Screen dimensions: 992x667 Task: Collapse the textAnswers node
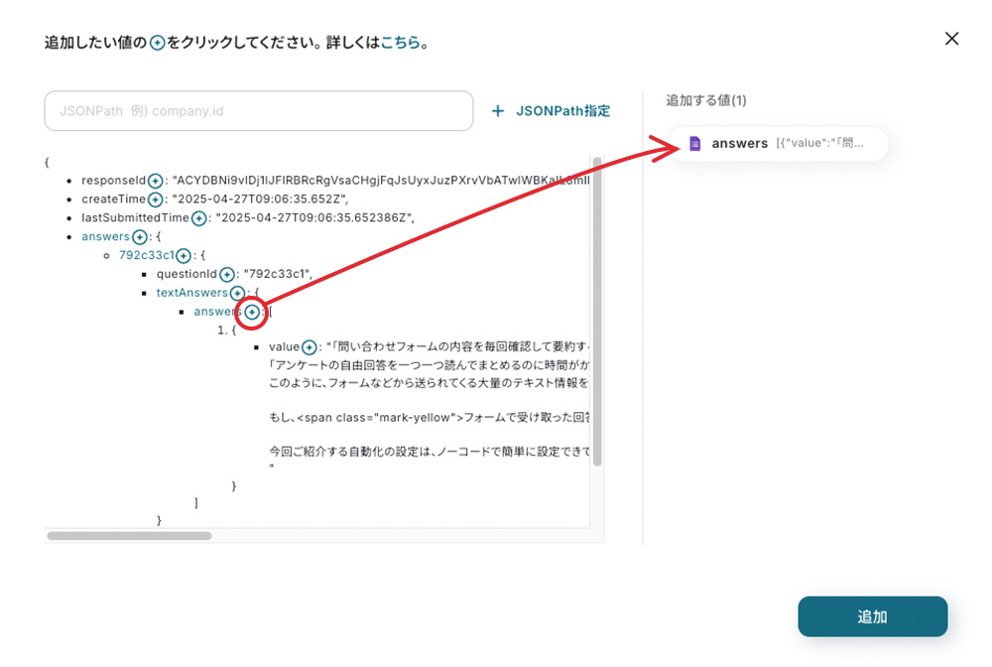pos(191,293)
